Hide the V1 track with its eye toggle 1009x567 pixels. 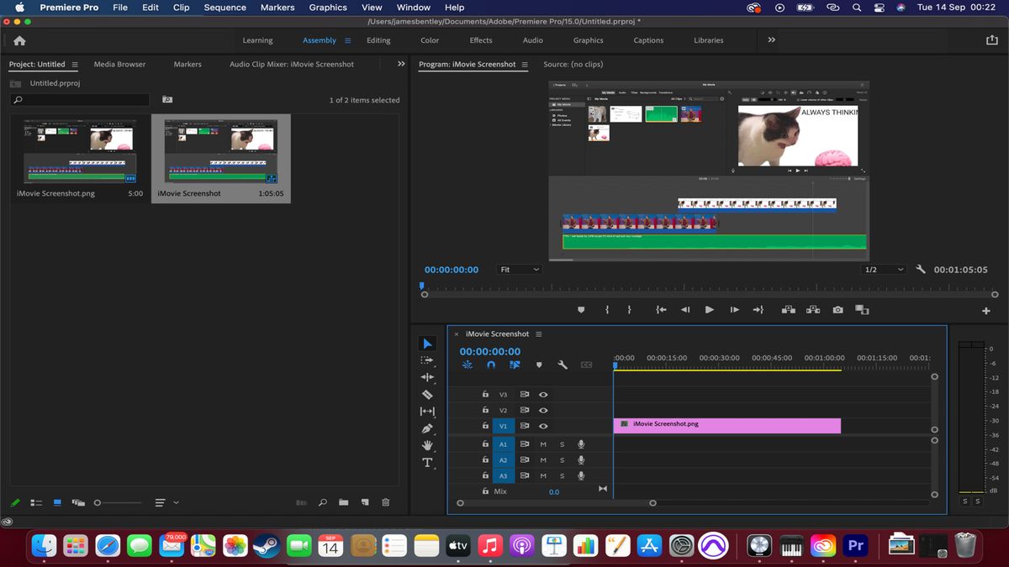[x=542, y=426]
